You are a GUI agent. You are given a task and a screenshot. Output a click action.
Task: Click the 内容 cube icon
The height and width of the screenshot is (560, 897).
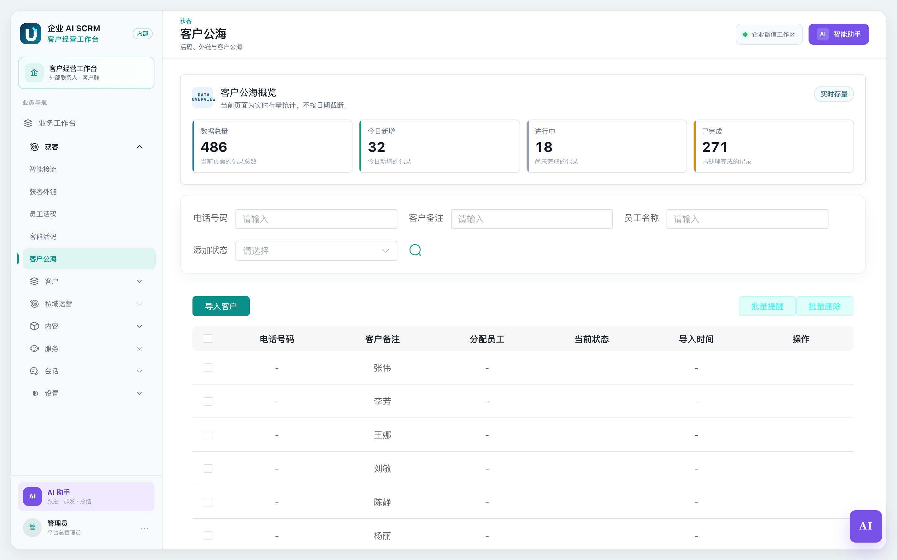34,326
